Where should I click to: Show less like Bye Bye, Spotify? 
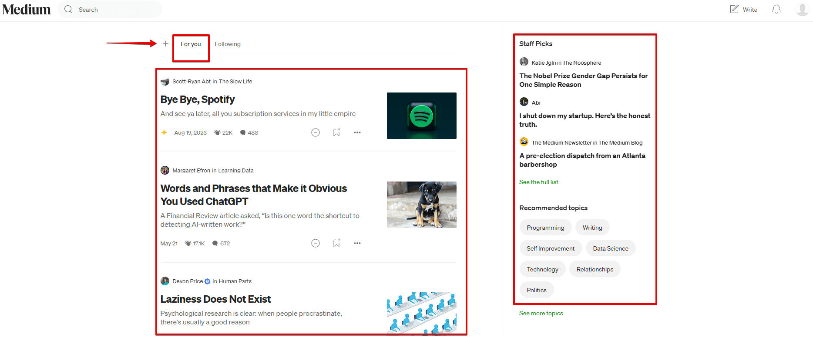[316, 132]
